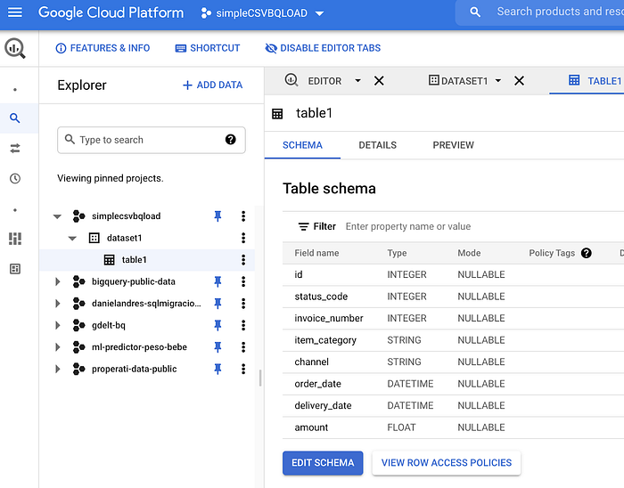Open actions menu for table1 in explorer
The width and height of the screenshot is (624, 488).
[x=243, y=260]
